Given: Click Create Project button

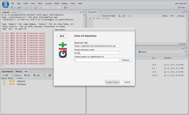Looking at the screenshot, I should pos(112,82).
